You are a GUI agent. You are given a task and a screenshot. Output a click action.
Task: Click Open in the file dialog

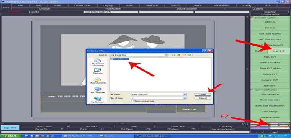203,94
